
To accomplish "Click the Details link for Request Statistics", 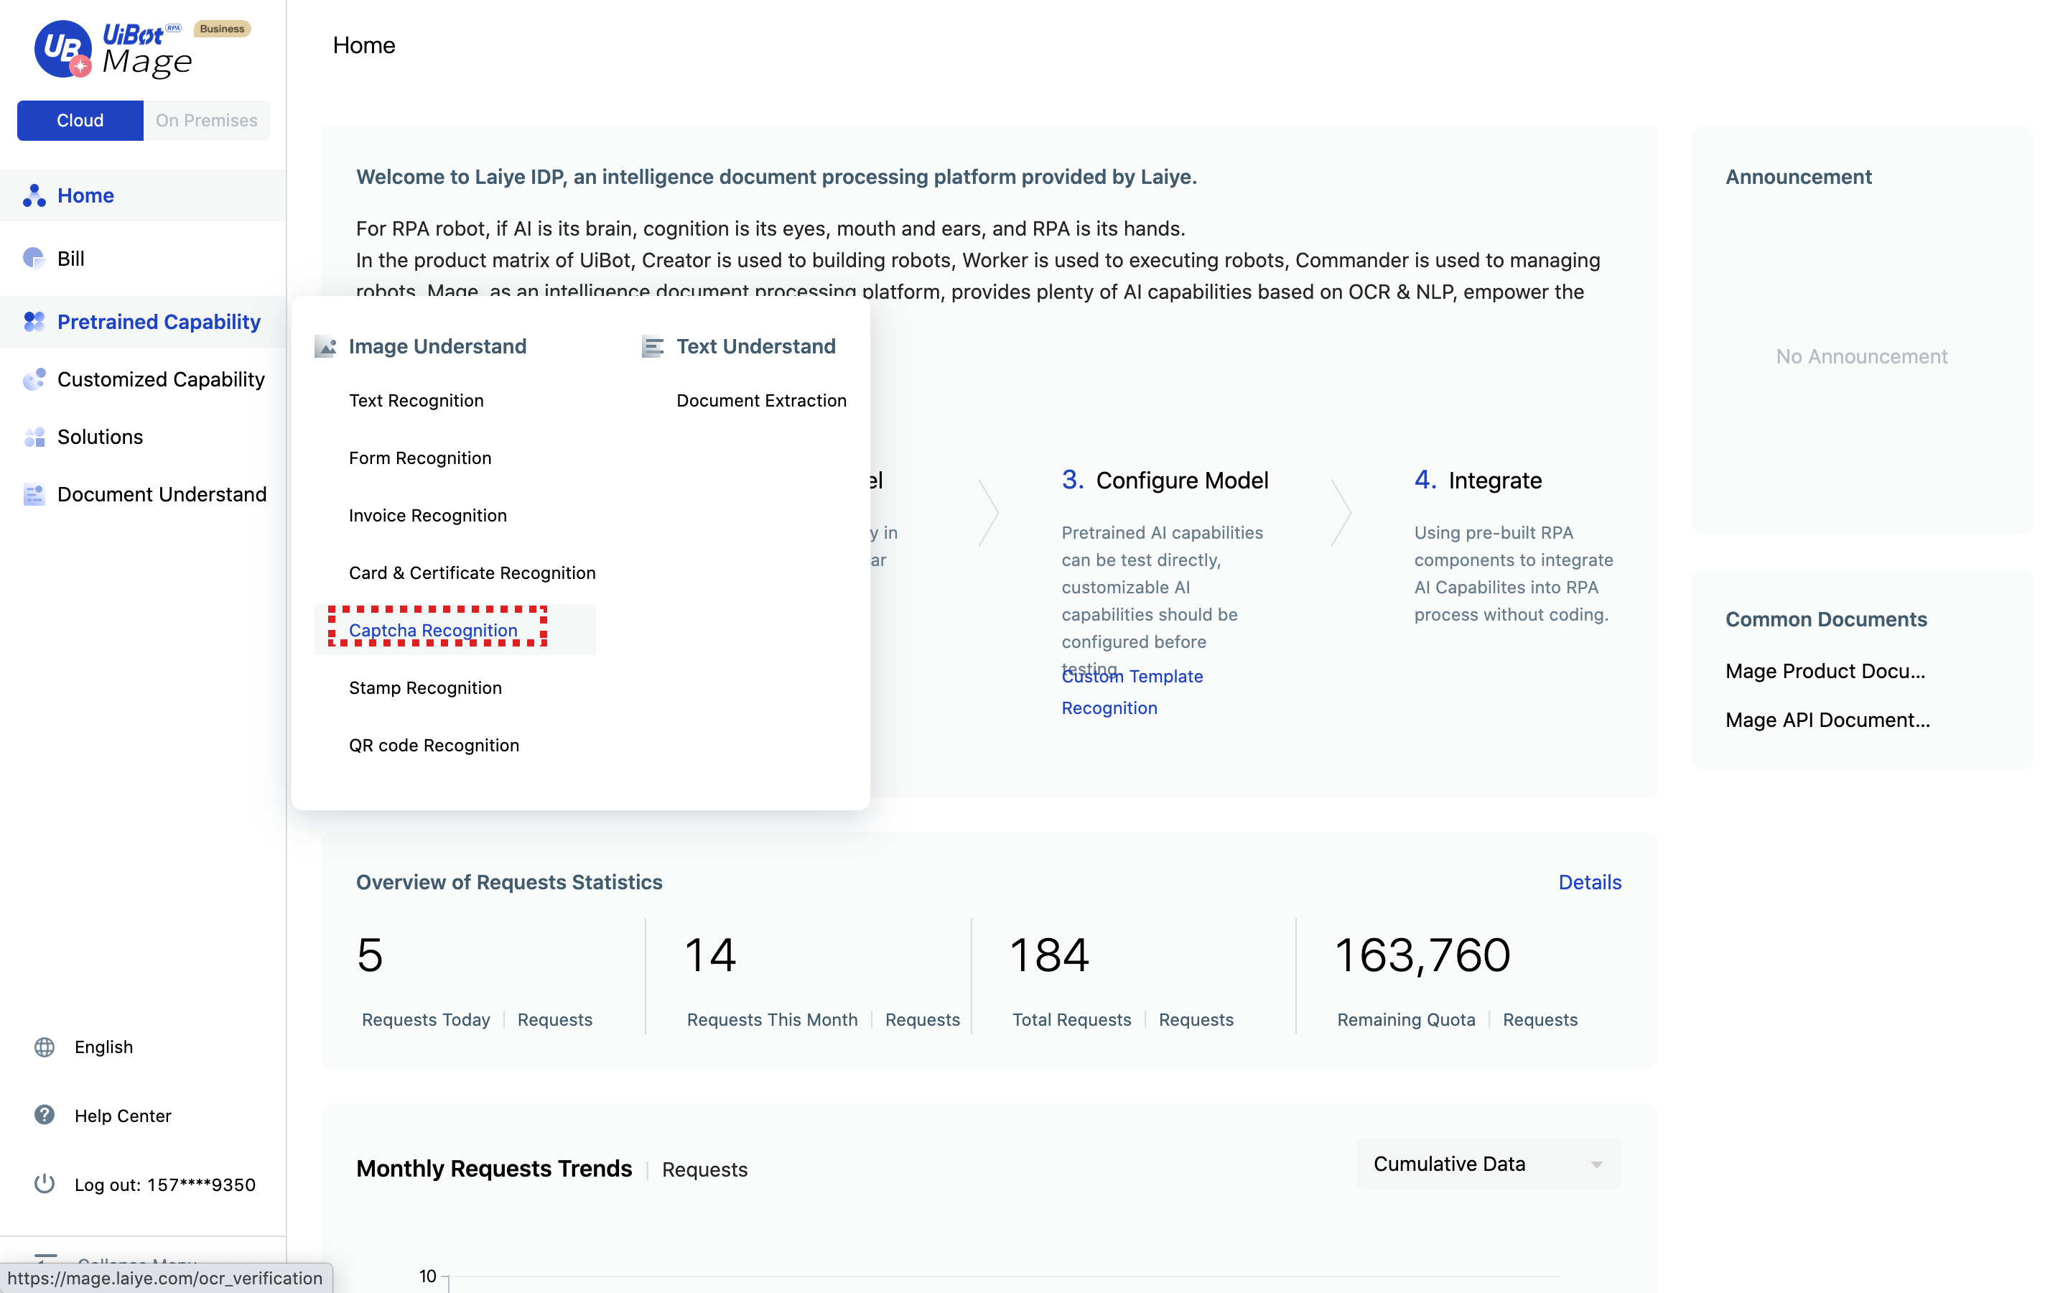I will (x=1590, y=882).
